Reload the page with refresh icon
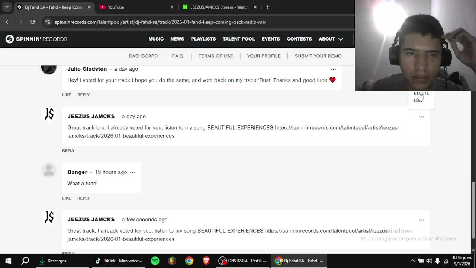476x268 pixels. pos(33,22)
